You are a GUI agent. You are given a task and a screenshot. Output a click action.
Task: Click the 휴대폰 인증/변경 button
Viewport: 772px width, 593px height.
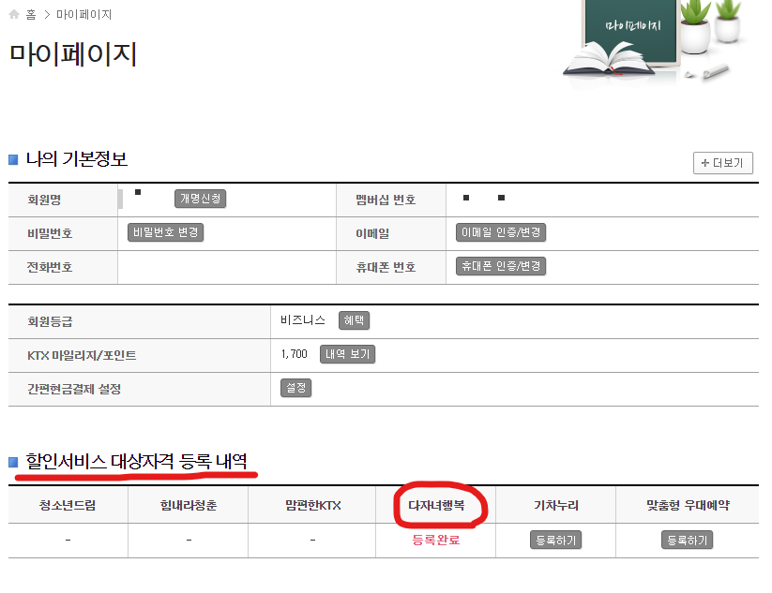coord(501,266)
